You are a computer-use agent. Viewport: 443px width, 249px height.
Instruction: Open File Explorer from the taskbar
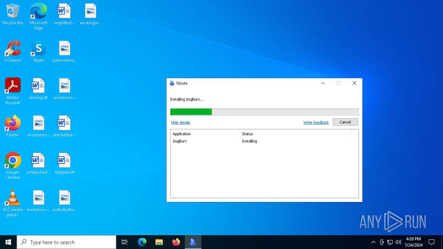click(159, 242)
